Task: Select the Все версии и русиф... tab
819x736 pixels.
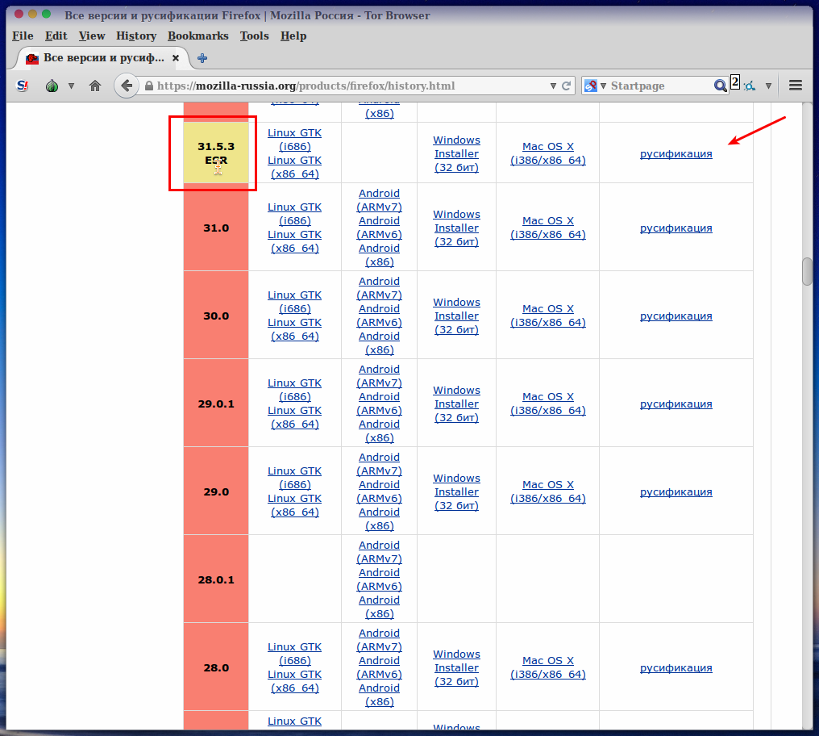Action: coord(103,58)
